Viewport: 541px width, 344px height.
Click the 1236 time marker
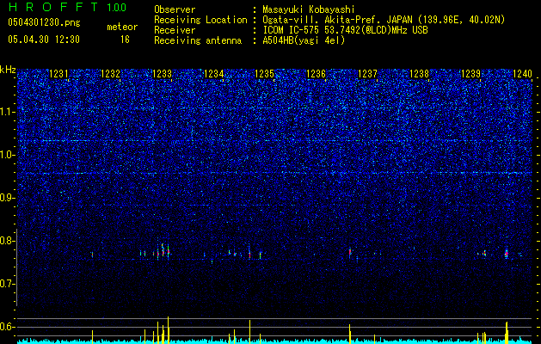tap(316, 74)
